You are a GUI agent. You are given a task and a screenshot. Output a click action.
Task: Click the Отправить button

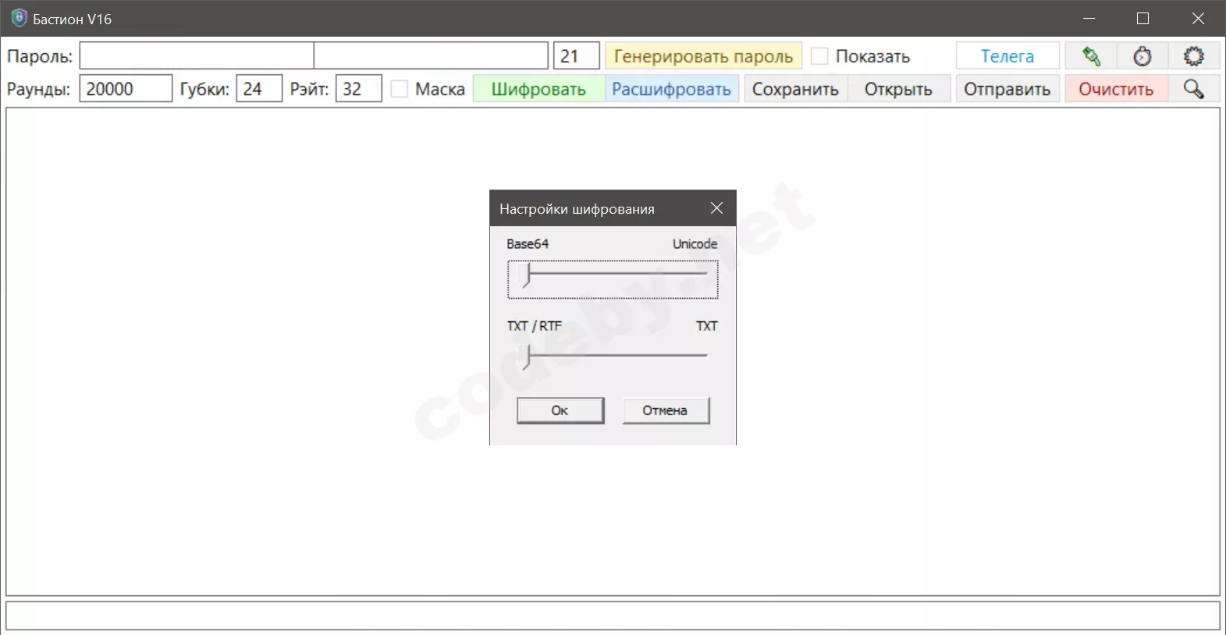pos(1007,89)
